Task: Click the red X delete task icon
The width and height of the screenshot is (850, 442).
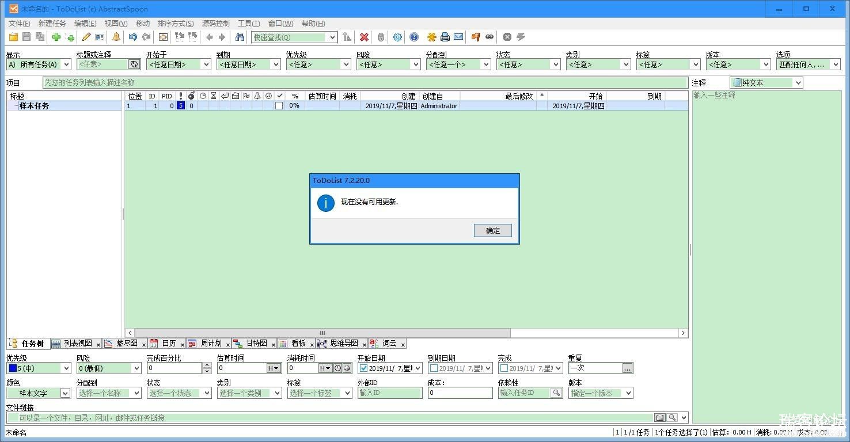Action: [364, 37]
